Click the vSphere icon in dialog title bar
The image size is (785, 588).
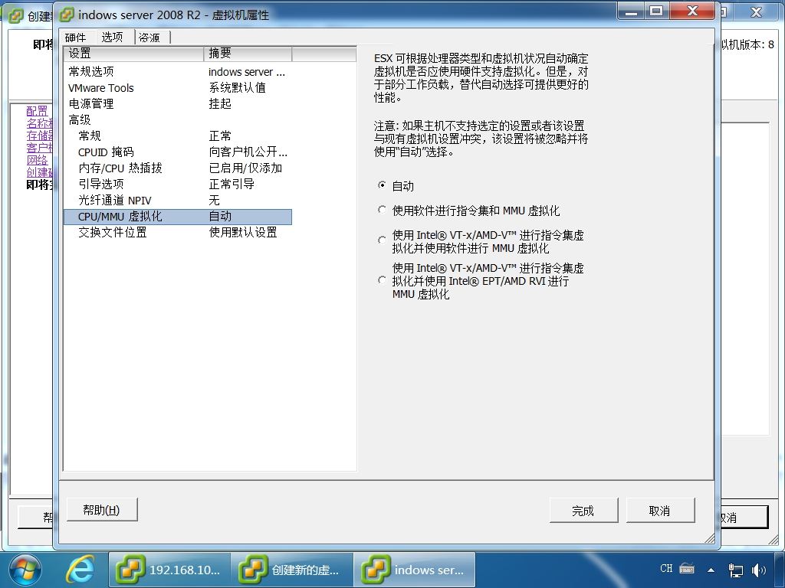pyautogui.click(x=67, y=15)
